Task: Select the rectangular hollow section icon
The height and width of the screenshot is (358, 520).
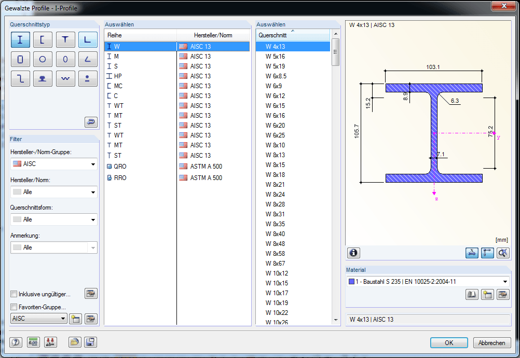Action: (20, 59)
